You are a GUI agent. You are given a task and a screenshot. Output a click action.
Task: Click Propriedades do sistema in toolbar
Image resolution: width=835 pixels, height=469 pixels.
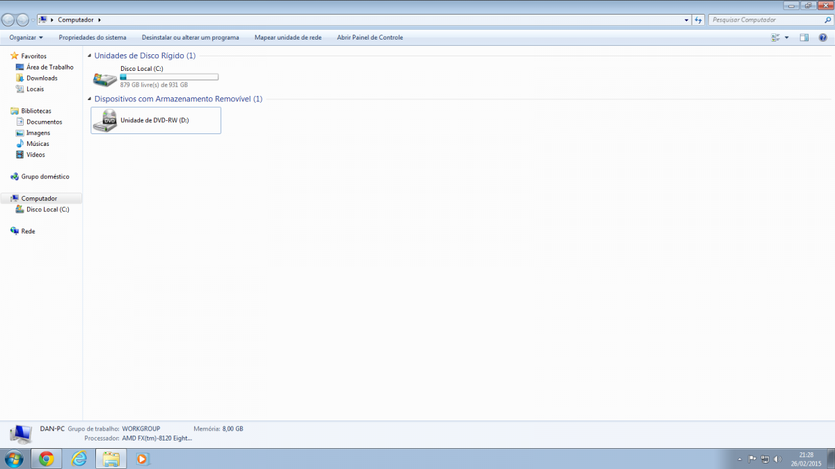tap(93, 38)
